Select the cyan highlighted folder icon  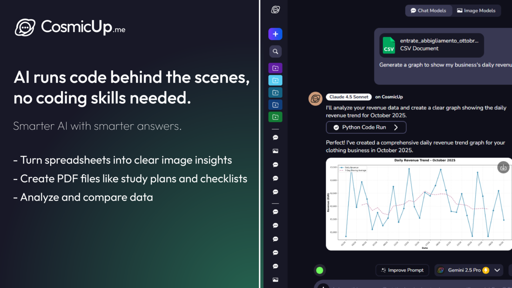tap(275, 80)
